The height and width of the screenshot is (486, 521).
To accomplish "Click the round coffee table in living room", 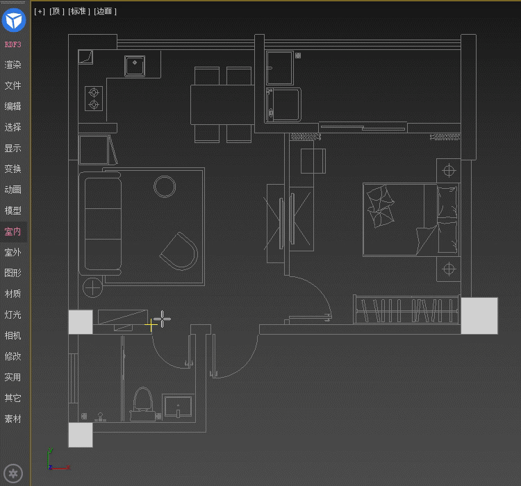I will [165, 187].
